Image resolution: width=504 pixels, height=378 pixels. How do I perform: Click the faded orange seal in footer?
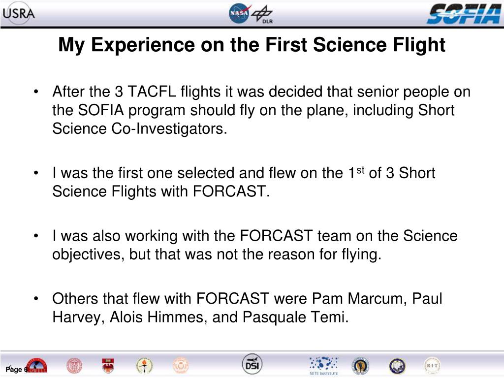[x=181, y=366]
